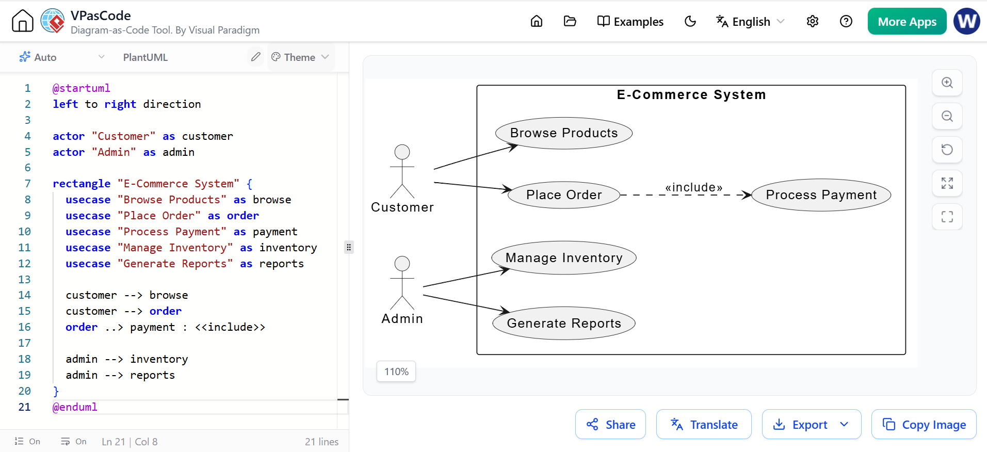The image size is (987, 452).
Task: Click the Browse Products use case oval
Action: coord(564,133)
